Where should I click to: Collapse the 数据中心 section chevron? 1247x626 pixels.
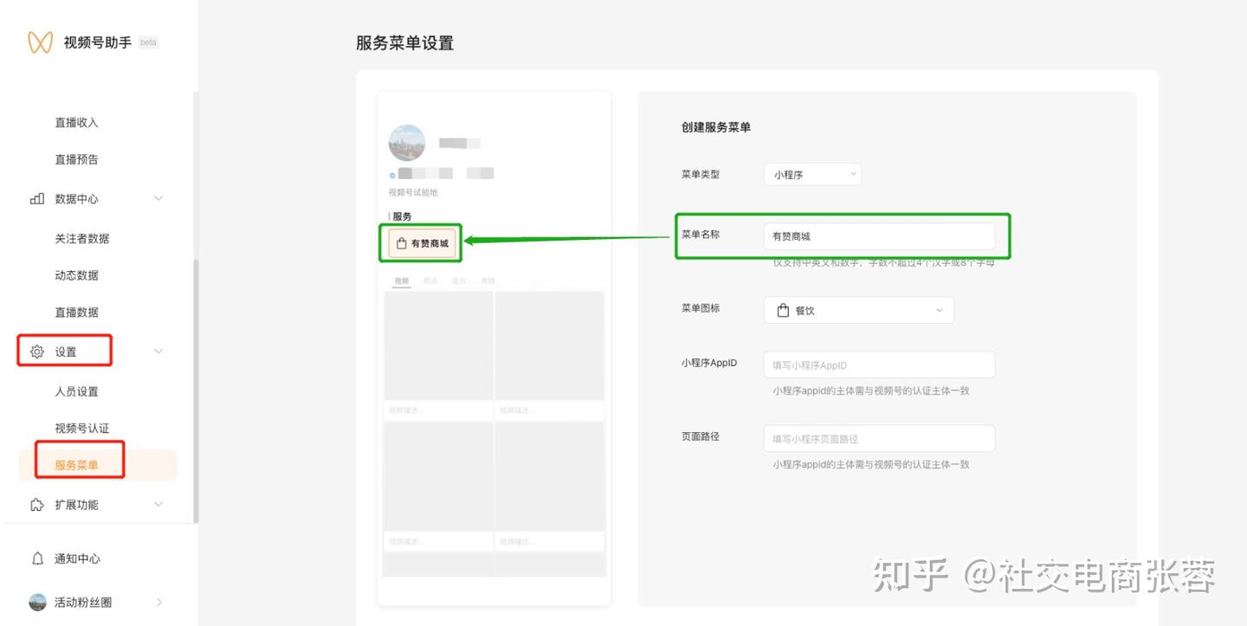coord(158,198)
